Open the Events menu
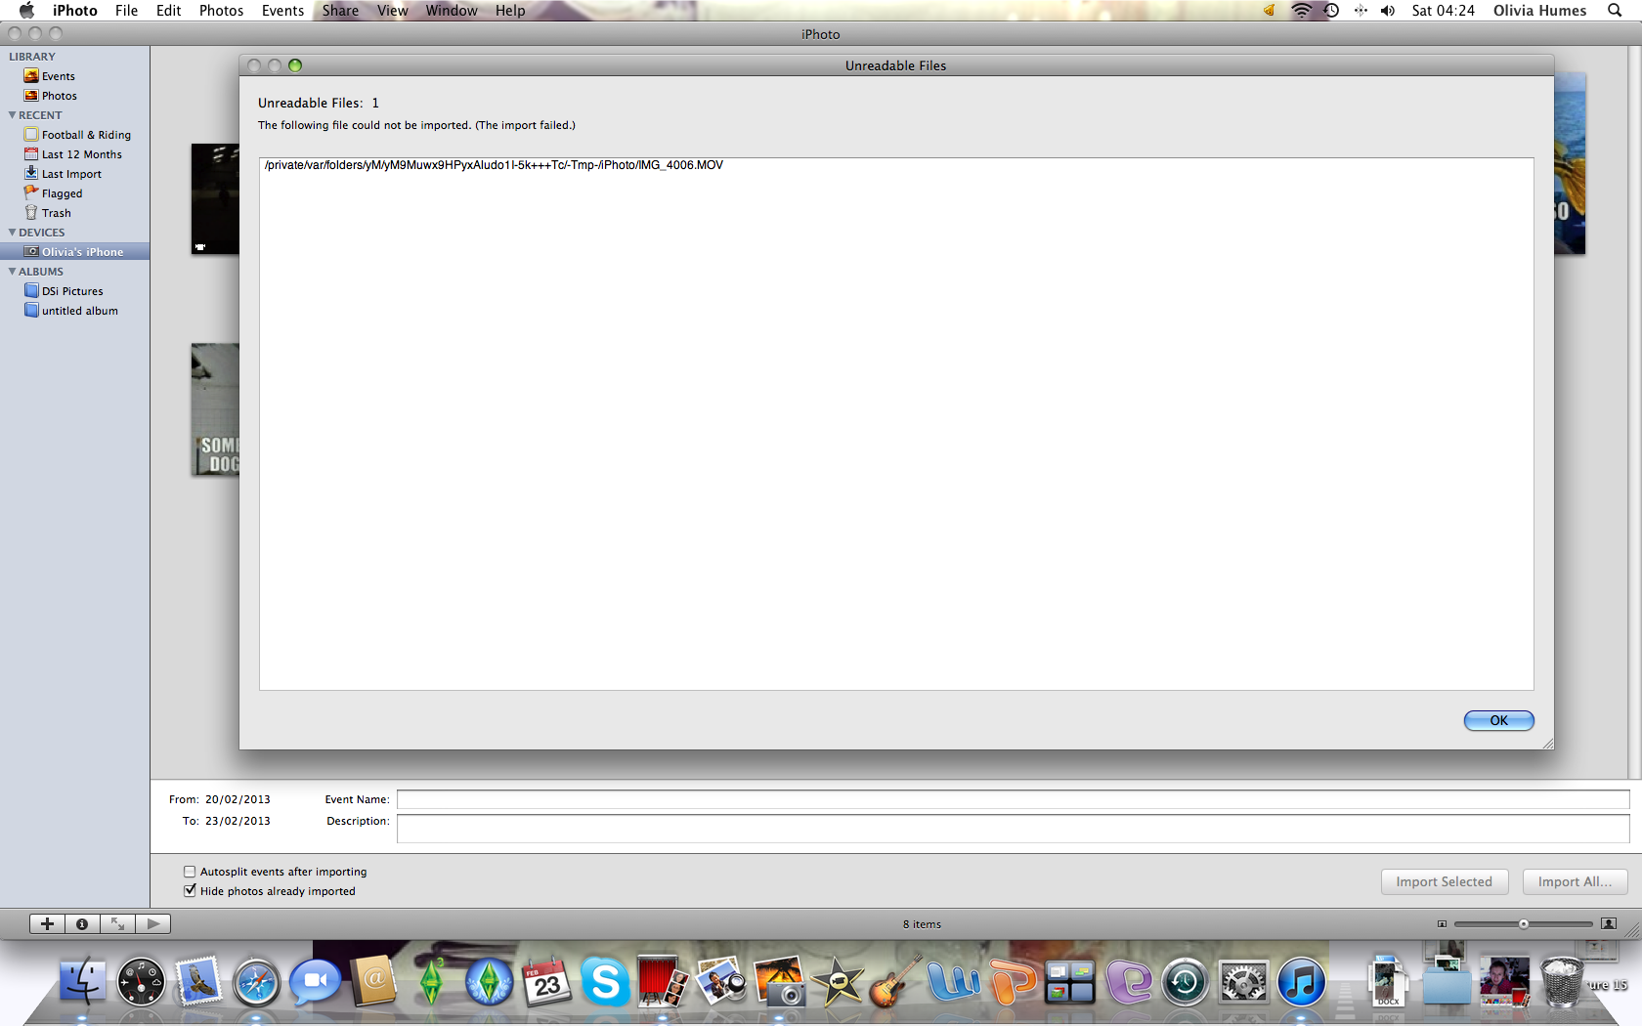 coord(282,11)
